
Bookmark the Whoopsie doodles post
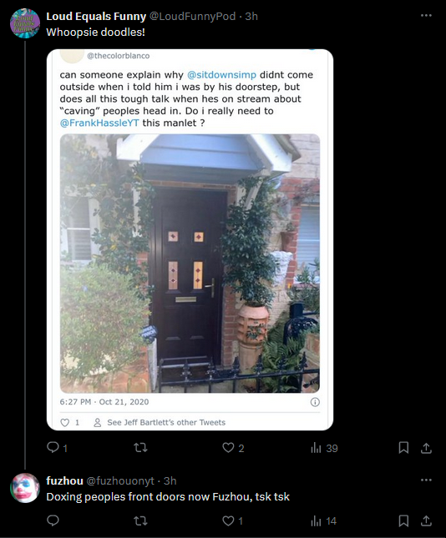(x=403, y=448)
